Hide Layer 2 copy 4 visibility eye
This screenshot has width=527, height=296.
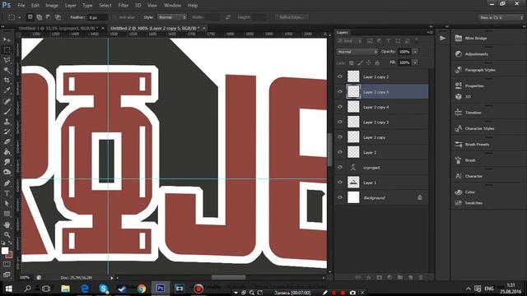(x=340, y=107)
